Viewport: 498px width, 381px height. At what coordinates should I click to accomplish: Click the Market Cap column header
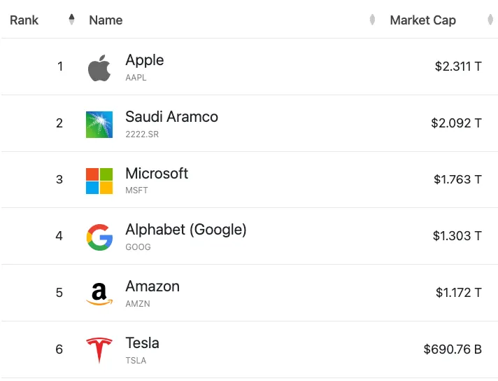(x=422, y=20)
